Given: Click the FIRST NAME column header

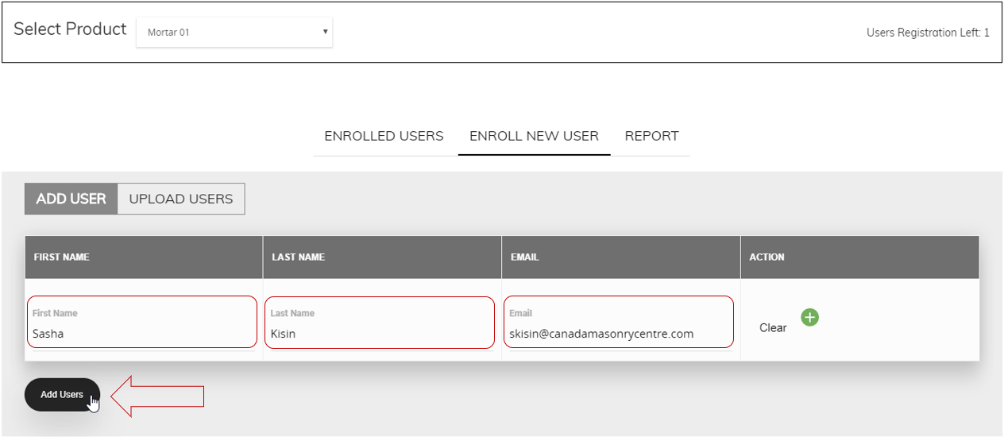Looking at the screenshot, I should (x=144, y=257).
